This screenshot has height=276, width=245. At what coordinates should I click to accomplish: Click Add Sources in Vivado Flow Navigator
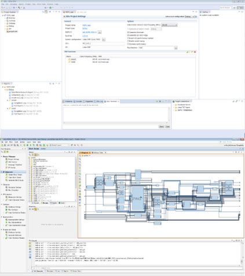[12, 162]
